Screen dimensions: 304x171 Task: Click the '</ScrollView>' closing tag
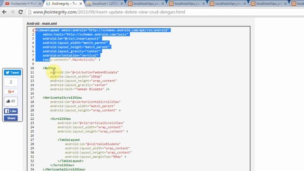pos(62,165)
